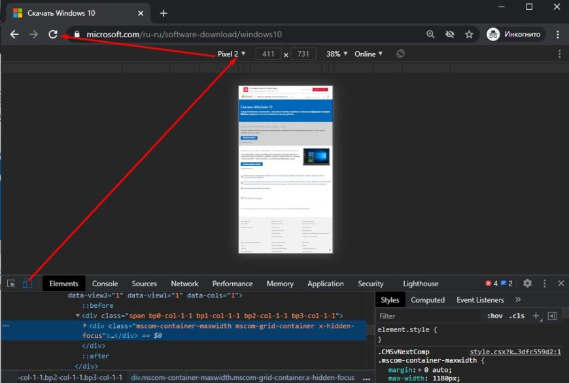Image resolution: width=569 pixels, height=383 pixels.
Task: Show more sidebar panes chevron
Action: click(x=518, y=299)
